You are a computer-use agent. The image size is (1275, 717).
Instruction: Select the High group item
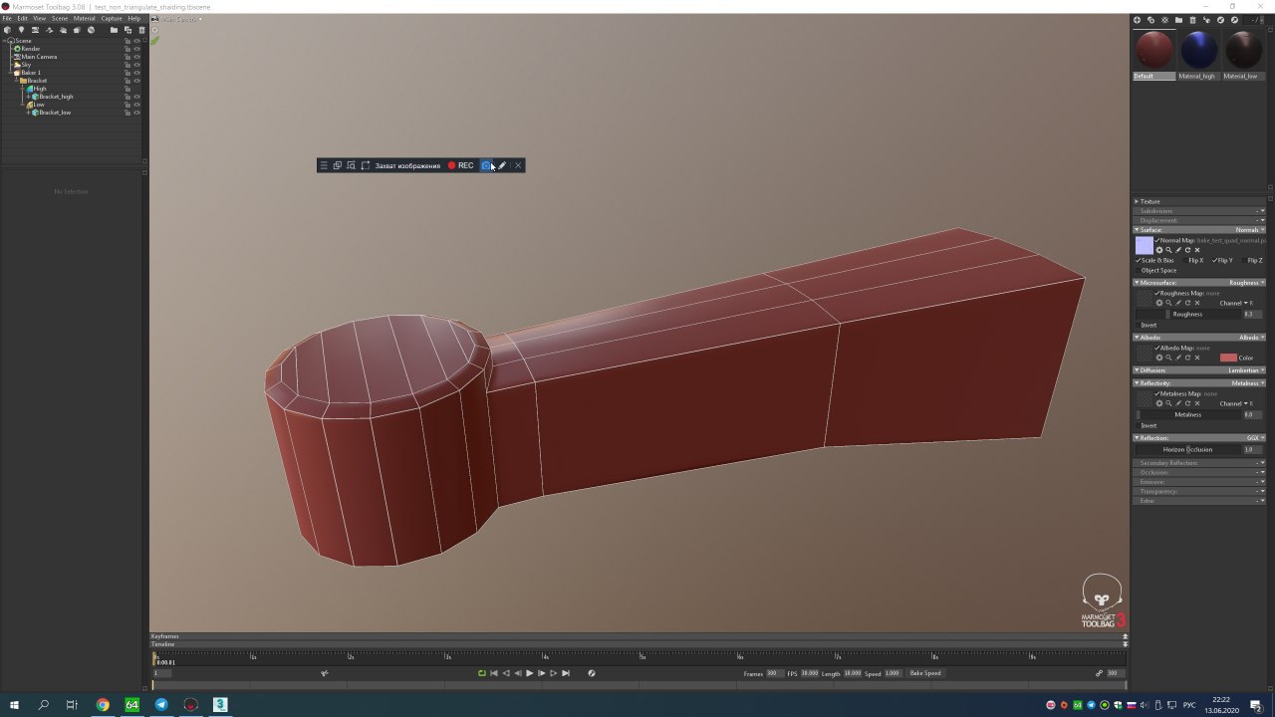pos(36,89)
